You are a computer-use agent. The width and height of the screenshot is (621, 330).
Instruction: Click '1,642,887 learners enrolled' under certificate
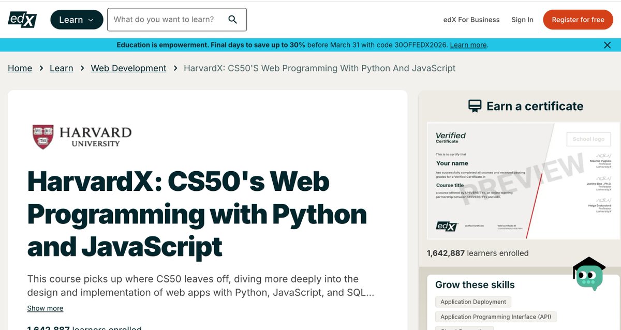pyautogui.click(x=478, y=253)
